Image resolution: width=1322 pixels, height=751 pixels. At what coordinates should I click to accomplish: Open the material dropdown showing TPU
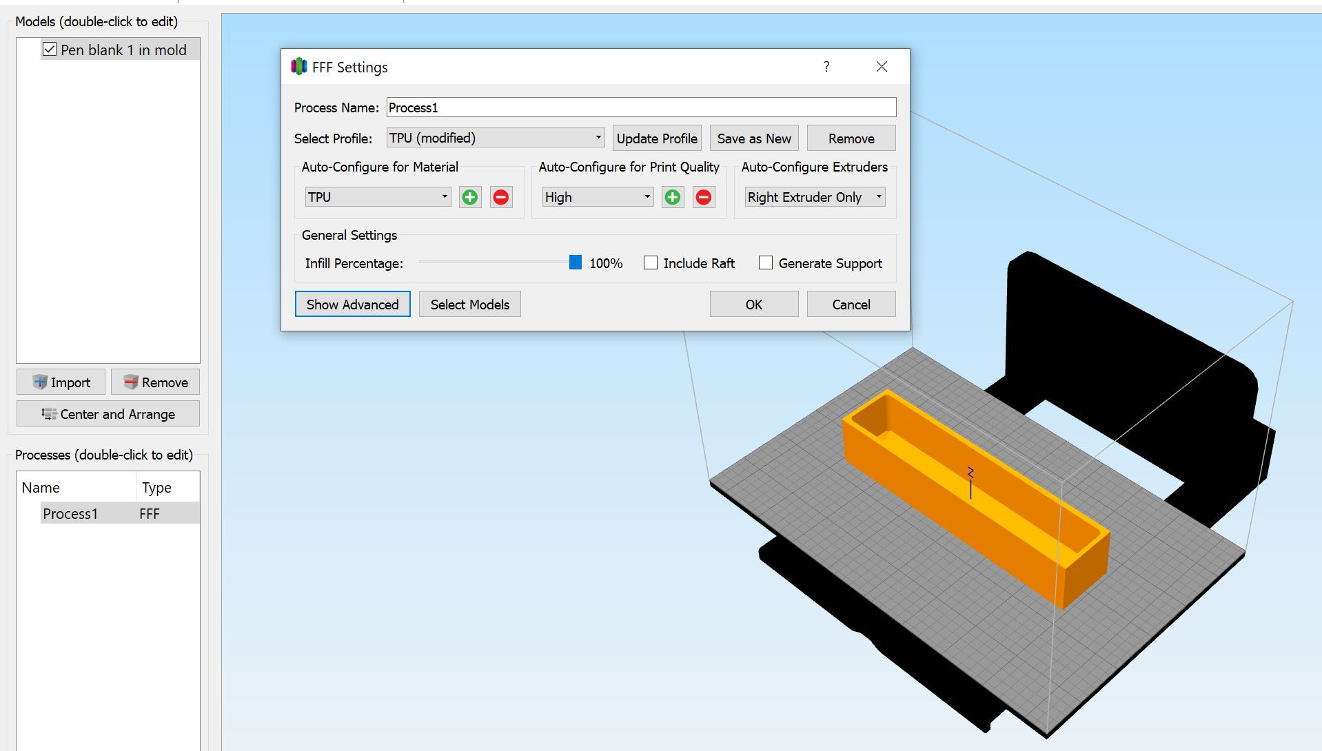[x=377, y=197]
